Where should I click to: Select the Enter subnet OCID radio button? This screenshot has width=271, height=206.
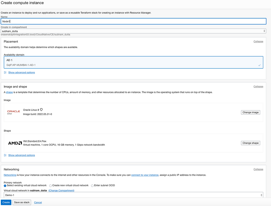(92, 186)
